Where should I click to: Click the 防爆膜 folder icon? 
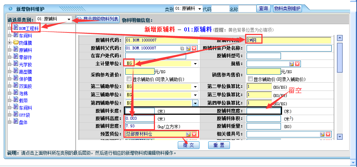coord(16,42)
